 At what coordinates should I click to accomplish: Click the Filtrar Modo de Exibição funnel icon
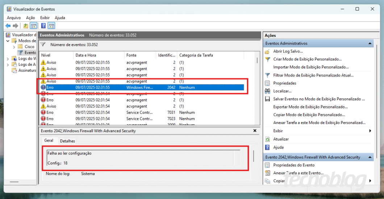click(x=267, y=75)
